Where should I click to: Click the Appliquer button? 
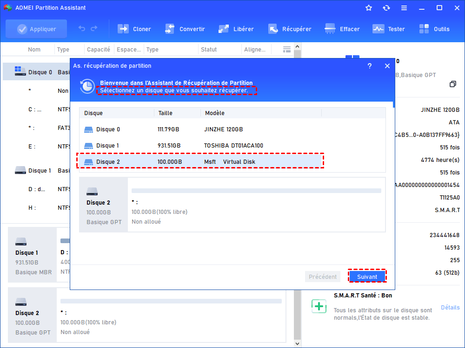pos(36,29)
